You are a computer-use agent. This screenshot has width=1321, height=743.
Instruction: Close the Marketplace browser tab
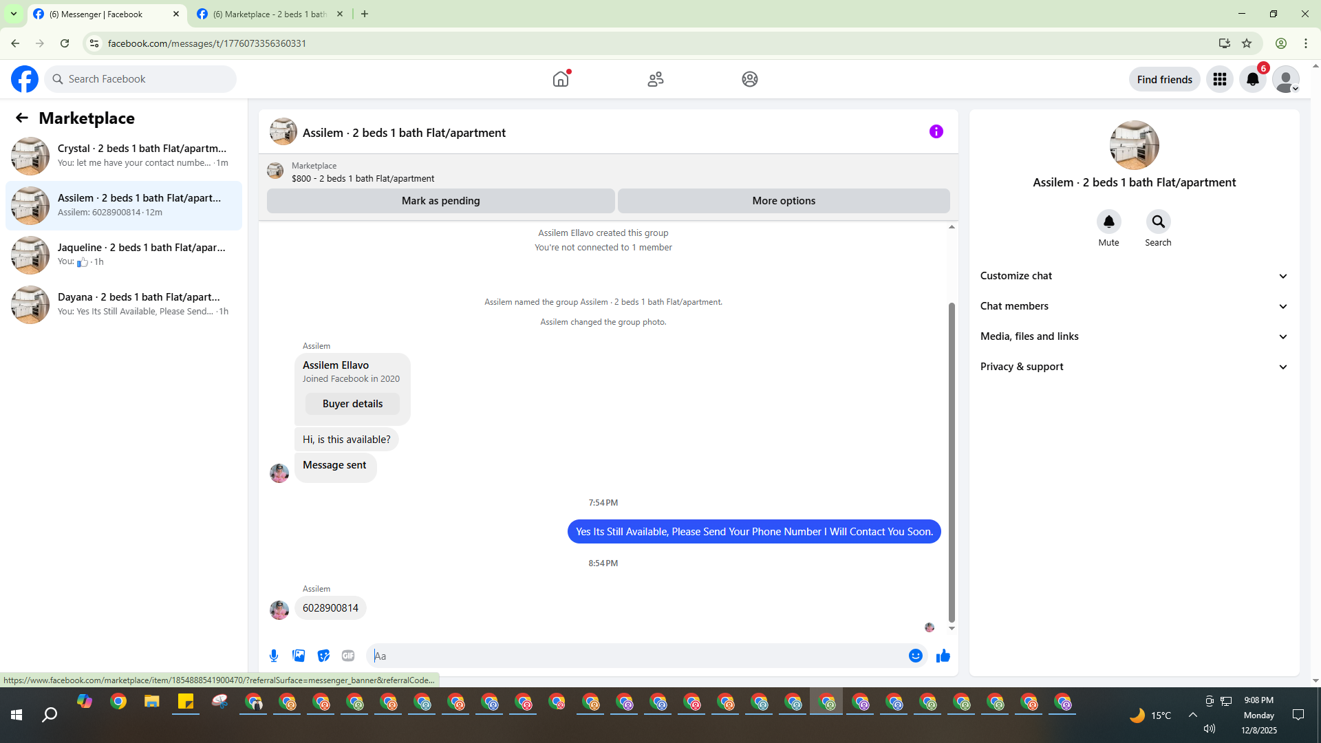339,14
